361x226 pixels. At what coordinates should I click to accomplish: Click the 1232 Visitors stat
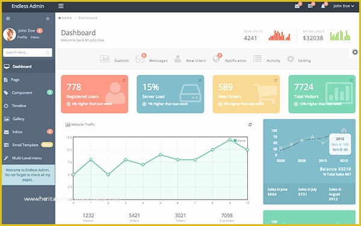point(88,218)
